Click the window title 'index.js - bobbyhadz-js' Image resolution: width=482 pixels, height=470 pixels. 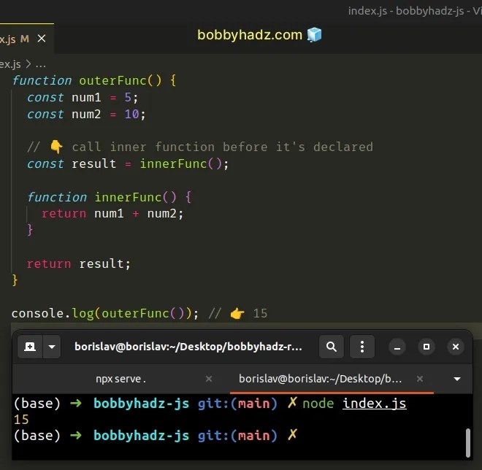tap(406, 11)
